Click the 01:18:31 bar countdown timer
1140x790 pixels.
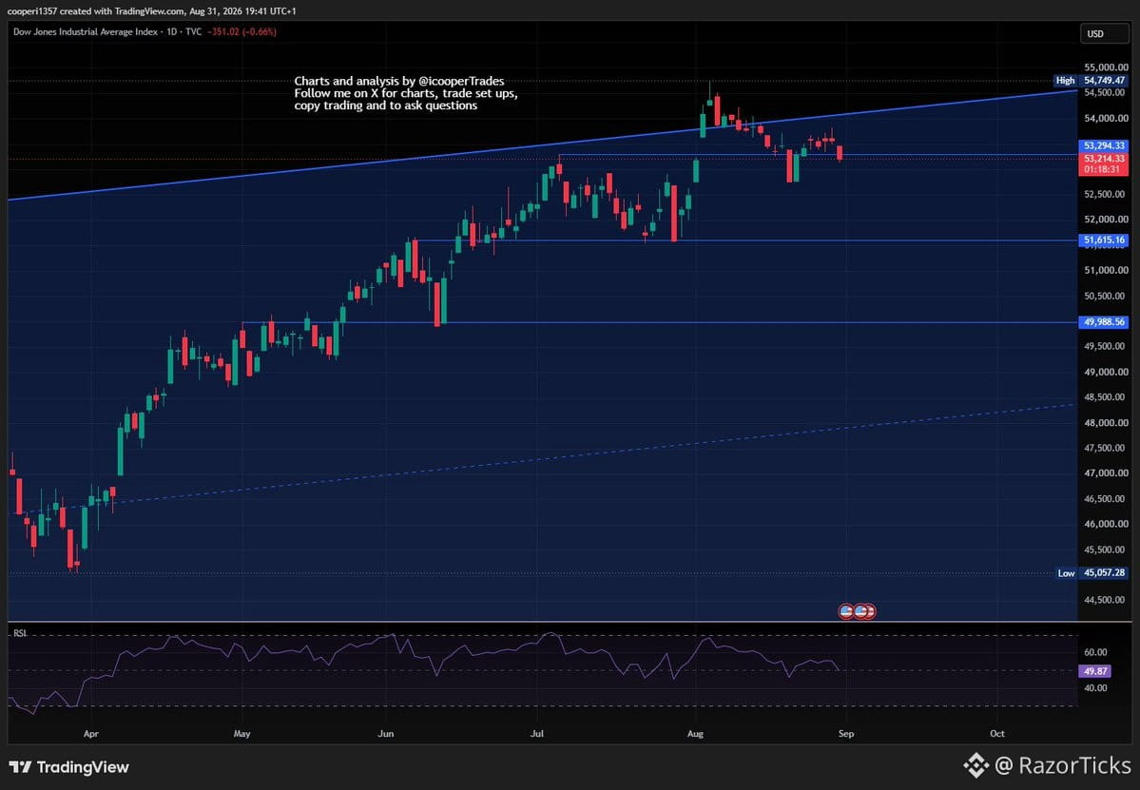[x=1104, y=169]
